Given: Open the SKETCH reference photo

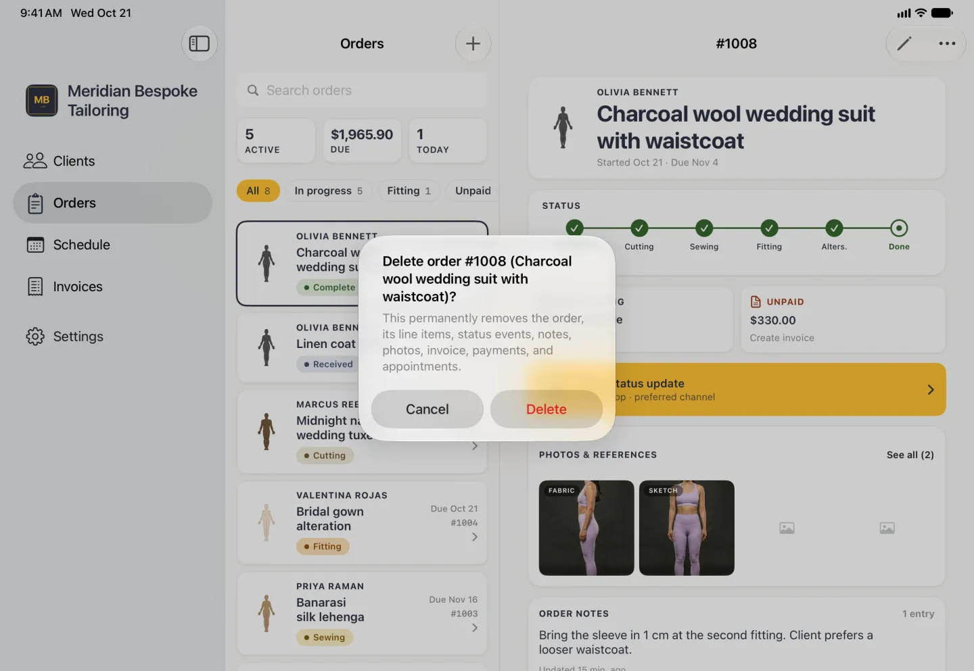Looking at the screenshot, I should pyautogui.click(x=687, y=528).
